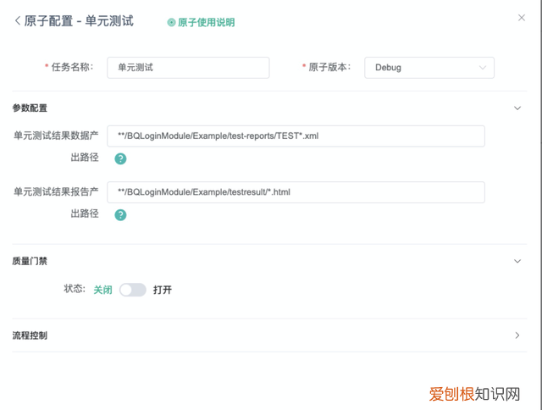This screenshot has width=542, height=410.
Task: Expand the 流程控制 section using its arrow
Action: coord(517,335)
